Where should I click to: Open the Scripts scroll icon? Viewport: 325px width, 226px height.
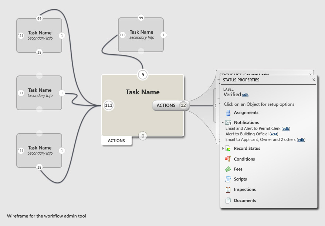pos(228,179)
